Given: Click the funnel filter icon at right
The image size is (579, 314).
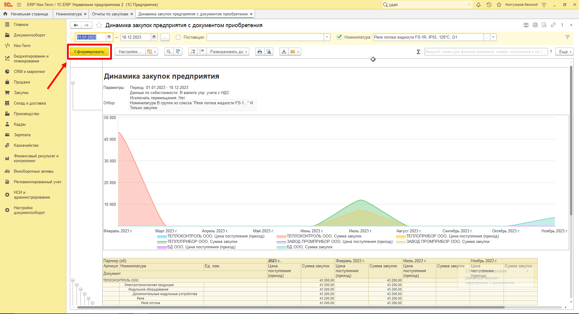Looking at the screenshot, I should point(568,37).
